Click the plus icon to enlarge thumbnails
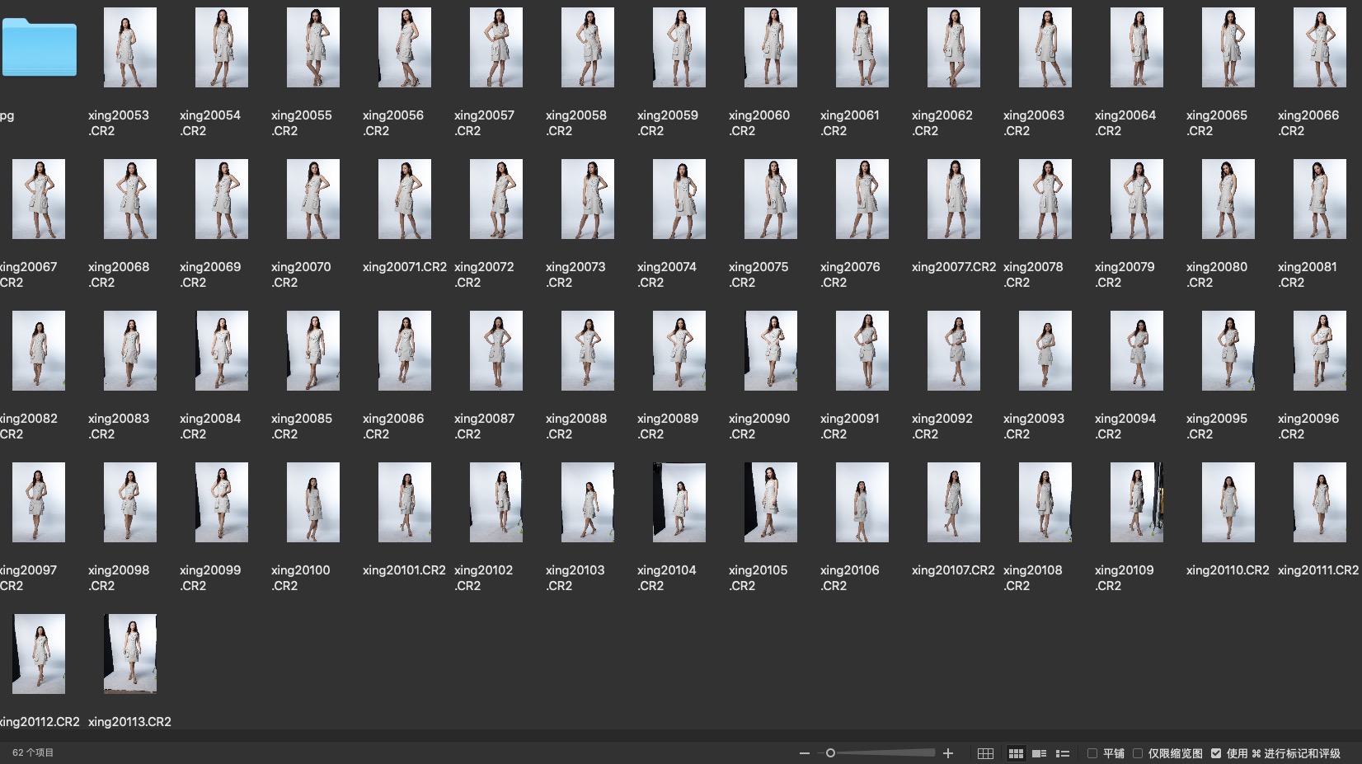The height and width of the screenshot is (764, 1362). click(948, 753)
